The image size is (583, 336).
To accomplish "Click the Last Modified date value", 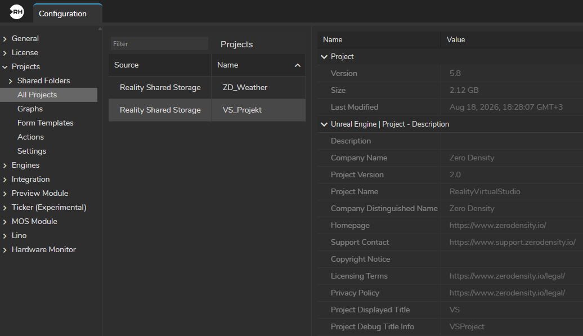I will tap(506, 107).
